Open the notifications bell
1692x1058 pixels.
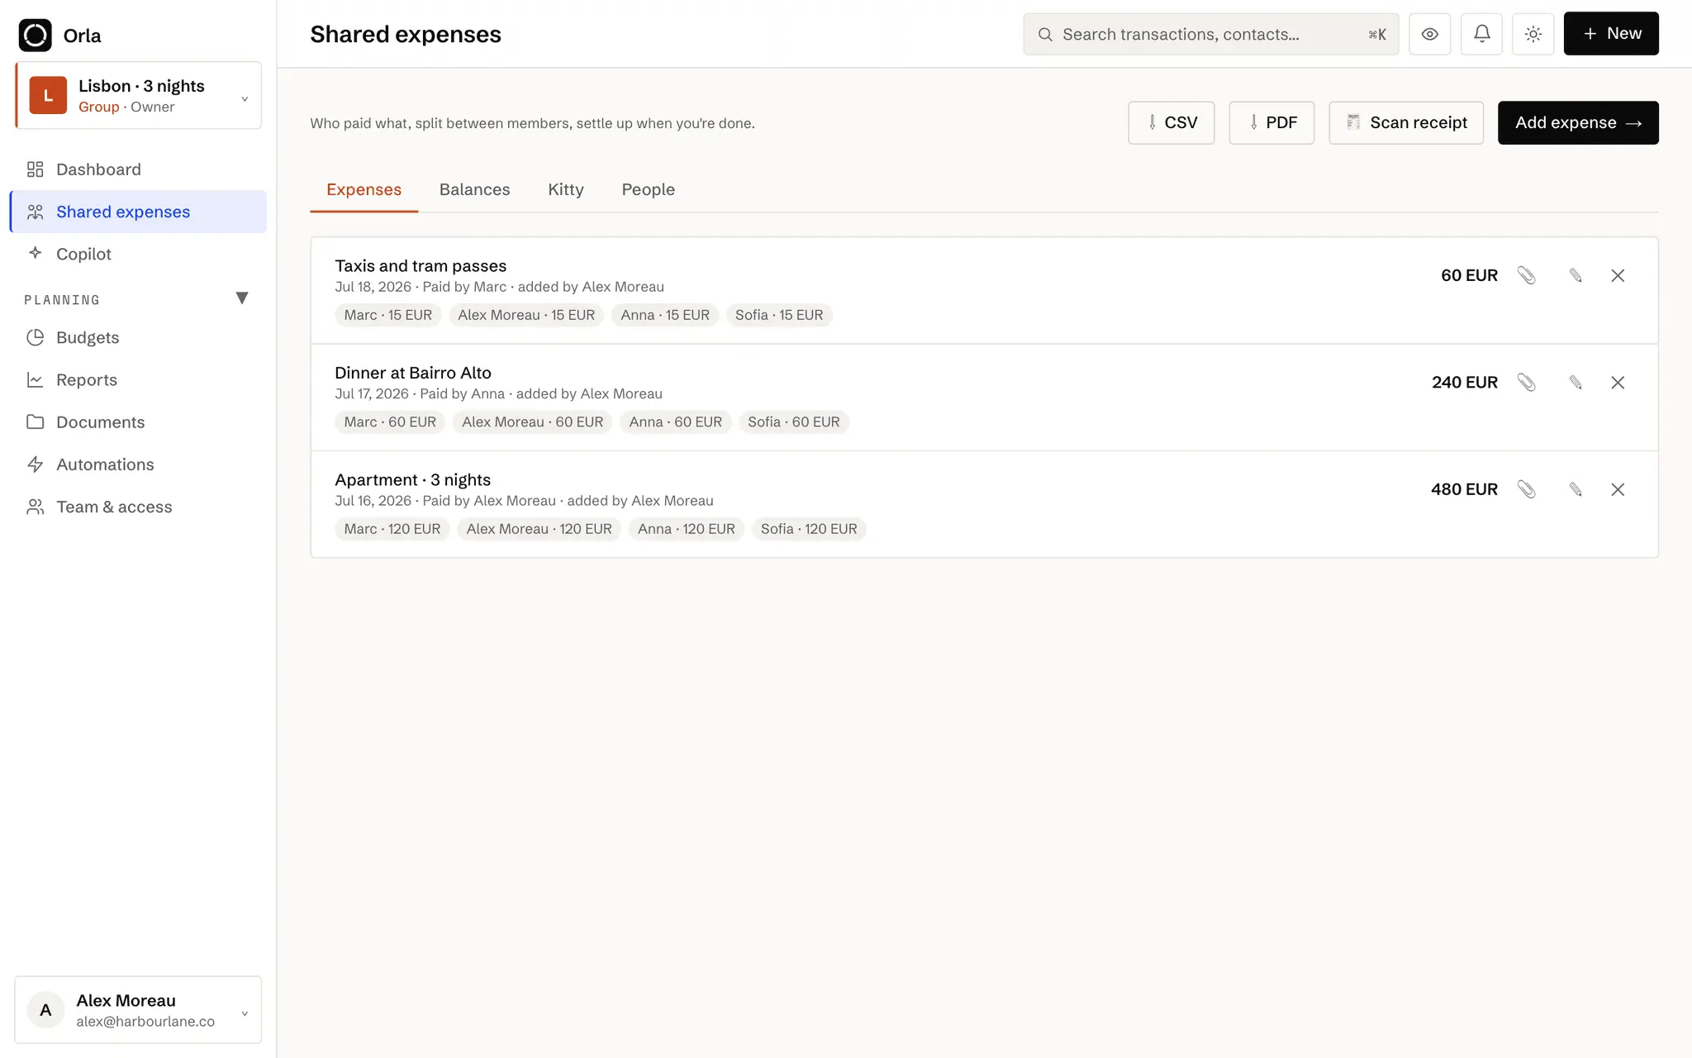pos(1481,34)
